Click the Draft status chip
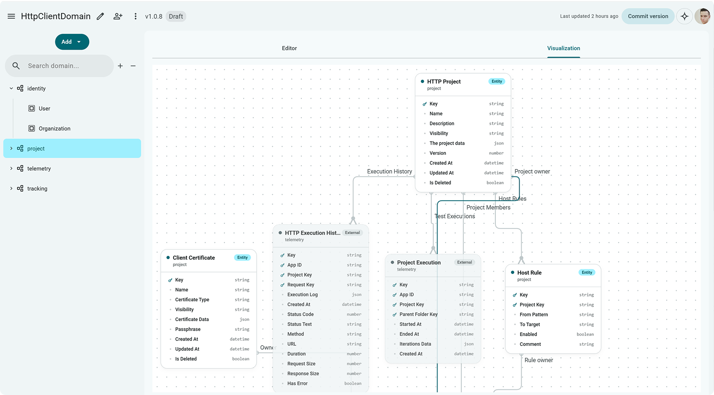Screen dimensions: 714x395 pos(176,16)
